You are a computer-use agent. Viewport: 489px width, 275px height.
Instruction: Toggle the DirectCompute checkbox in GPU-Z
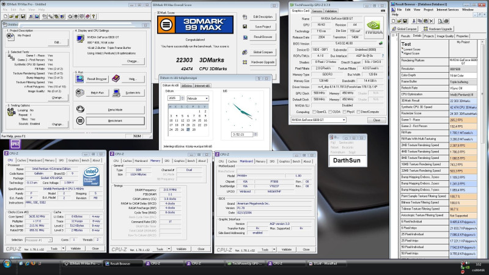click(358, 112)
